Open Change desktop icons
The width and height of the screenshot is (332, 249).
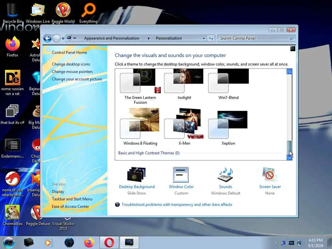[x=71, y=64]
